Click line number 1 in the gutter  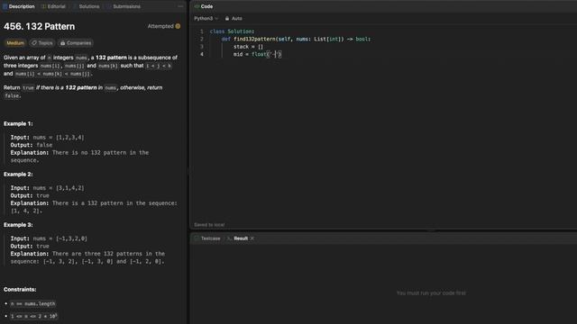pyautogui.click(x=202, y=31)
